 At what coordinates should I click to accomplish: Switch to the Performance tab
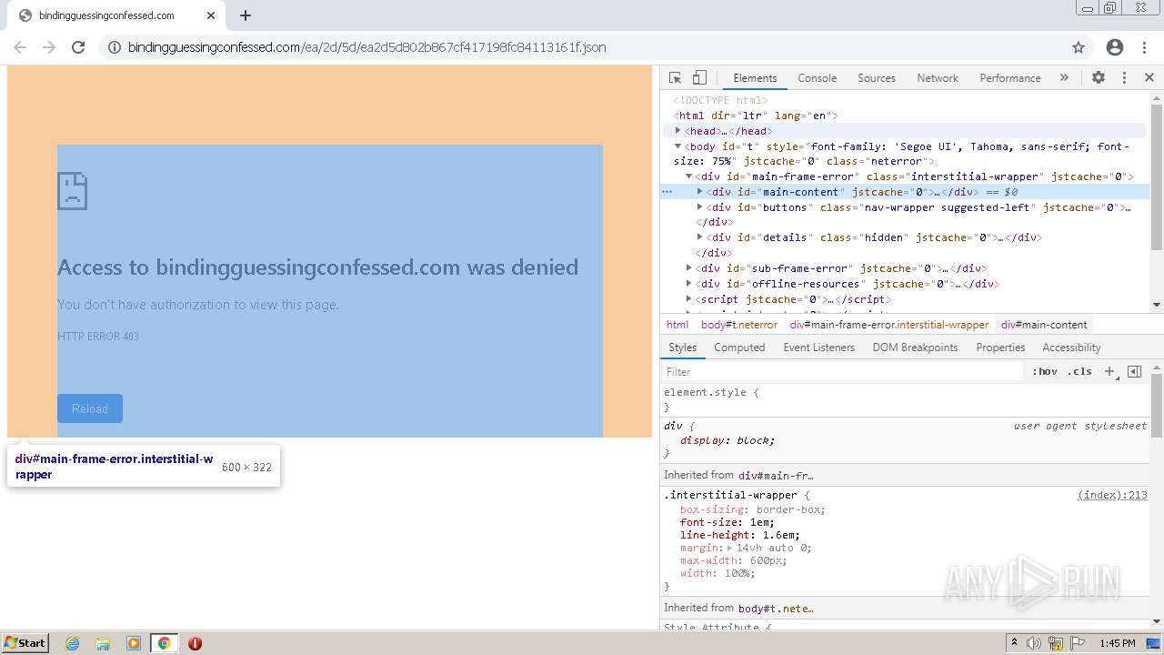1010,78
